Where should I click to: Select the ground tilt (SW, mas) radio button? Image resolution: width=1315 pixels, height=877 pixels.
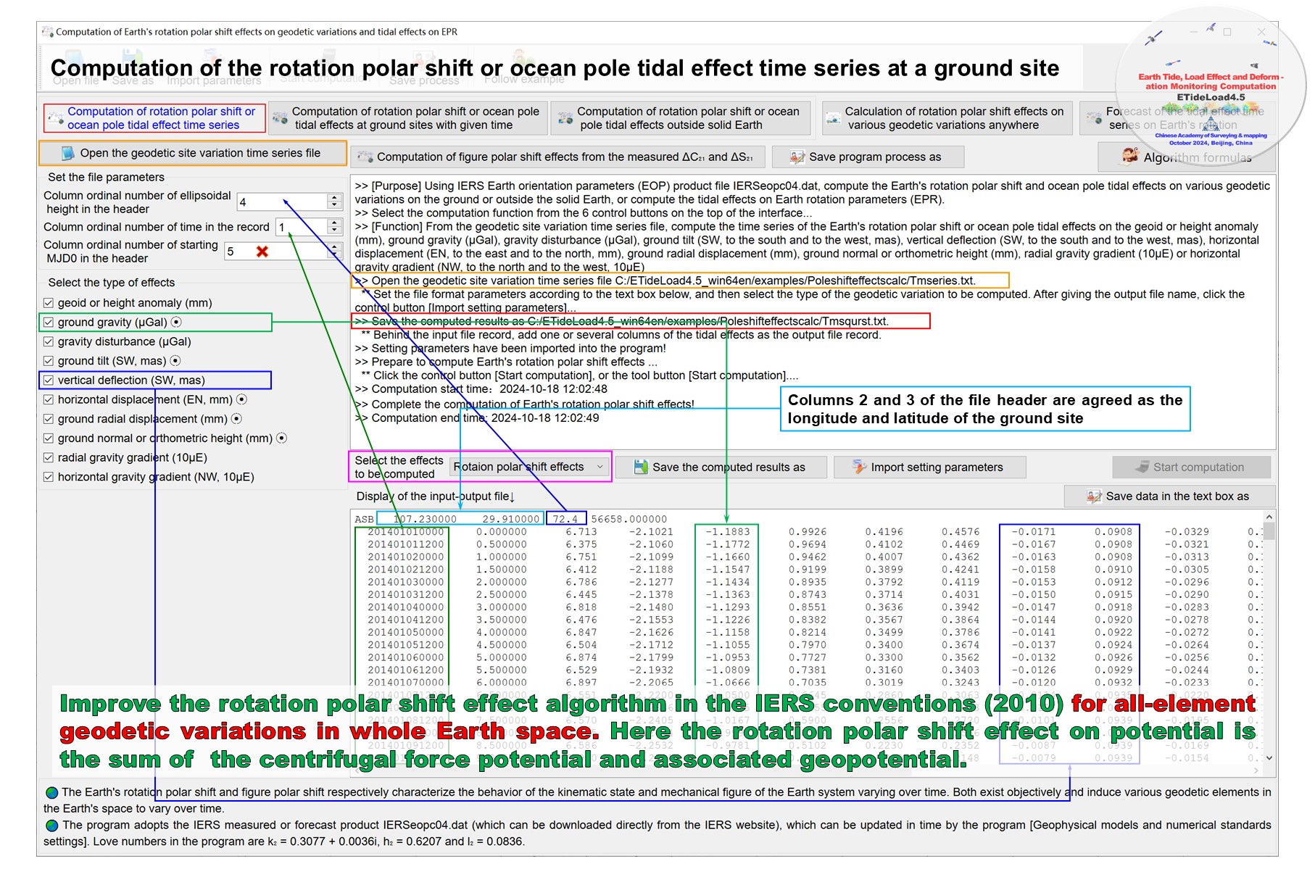click(x=175, y=361)
